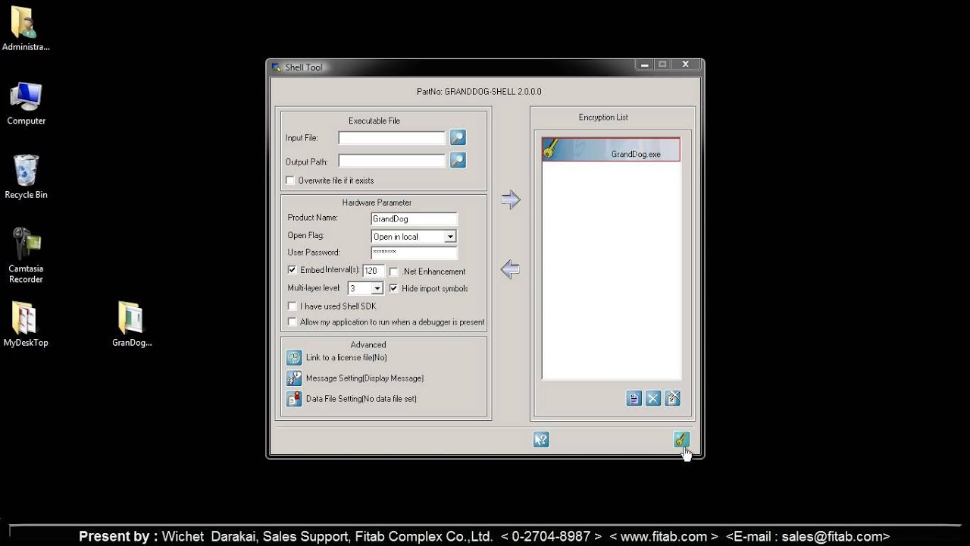This screenshot has width=970, height=546.
Task: Click the clear-all clipboard icon under Encryption List
Action: click(672, 398)
